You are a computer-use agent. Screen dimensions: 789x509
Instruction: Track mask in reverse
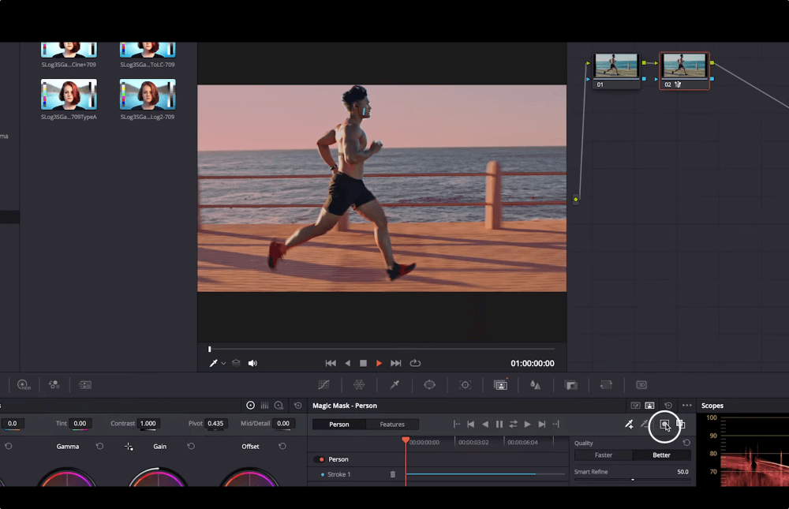[485, 425]
